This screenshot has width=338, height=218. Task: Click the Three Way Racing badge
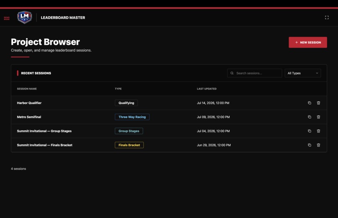coord(132,117)
